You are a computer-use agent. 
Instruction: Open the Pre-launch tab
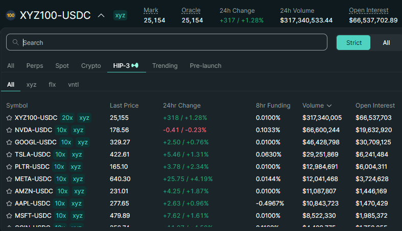[206, 66]
